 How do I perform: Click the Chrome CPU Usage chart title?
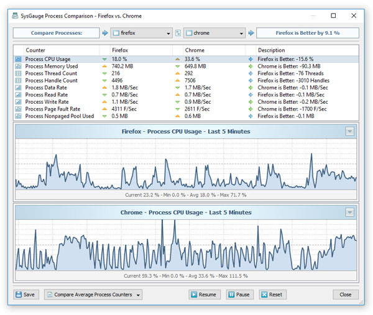tap(186, 212)
